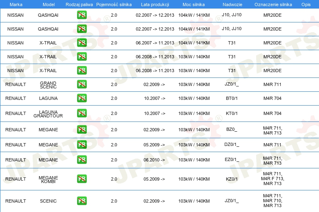Click the petrol fuel icon in the X-TRAIL 06.2007 row

pos(82,43)
